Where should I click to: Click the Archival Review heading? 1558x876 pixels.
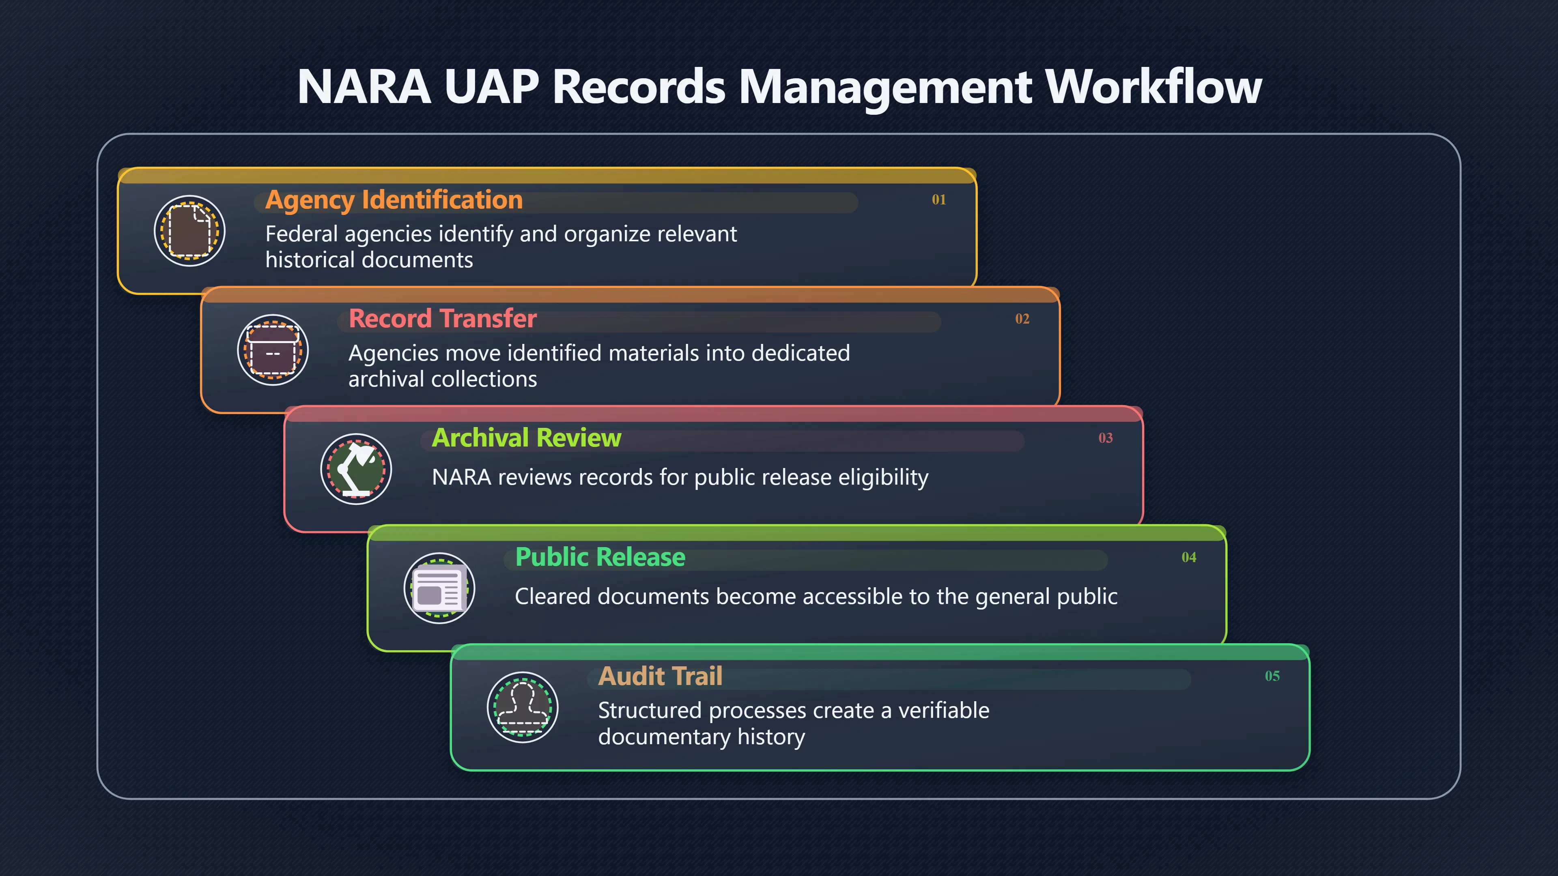tap(526, 438)
